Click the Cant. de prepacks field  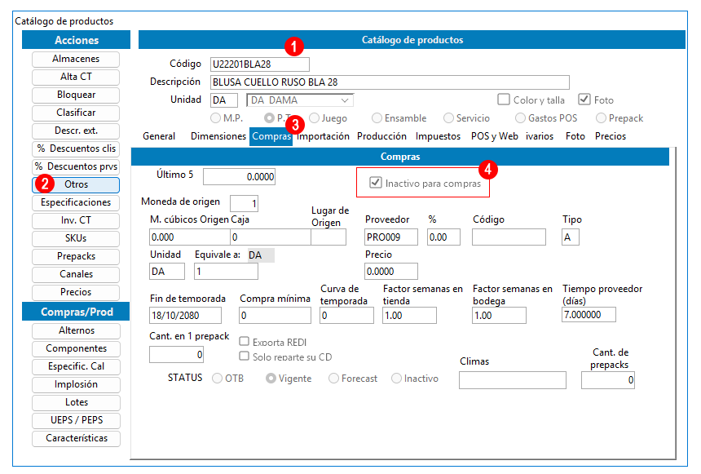click(x=608, y=380)
